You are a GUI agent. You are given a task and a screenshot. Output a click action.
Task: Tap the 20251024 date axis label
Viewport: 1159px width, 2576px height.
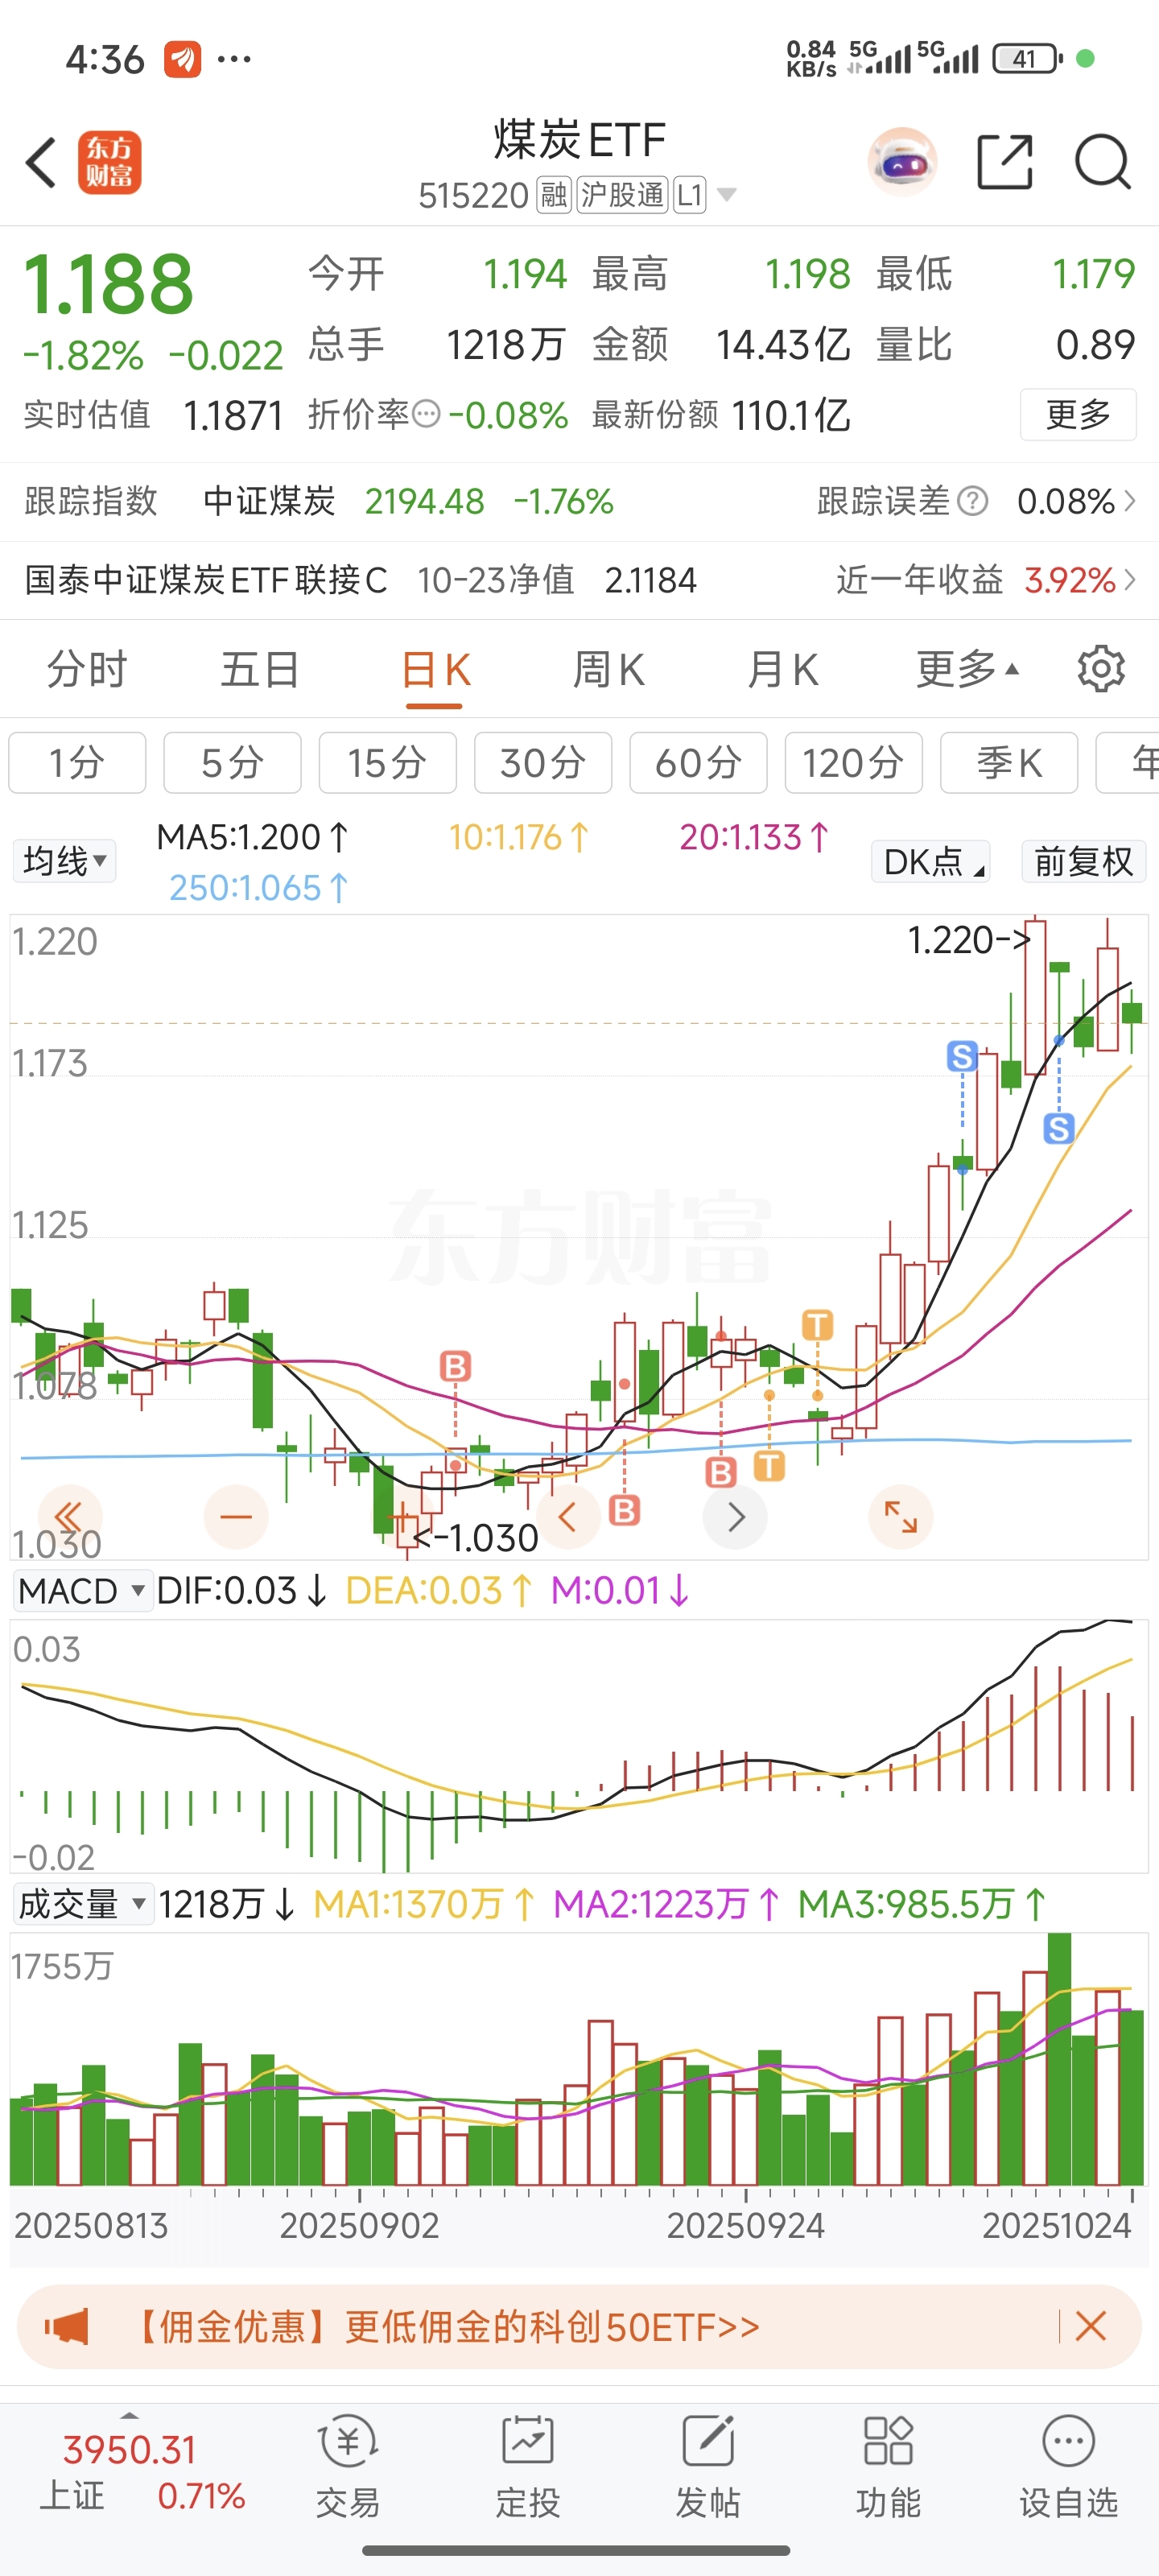point(1056,2226)
